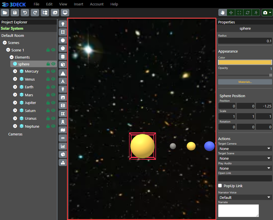The image size is (273, 220).
Task: Add a light using the lightbulb icon
Action: point(63,24)
